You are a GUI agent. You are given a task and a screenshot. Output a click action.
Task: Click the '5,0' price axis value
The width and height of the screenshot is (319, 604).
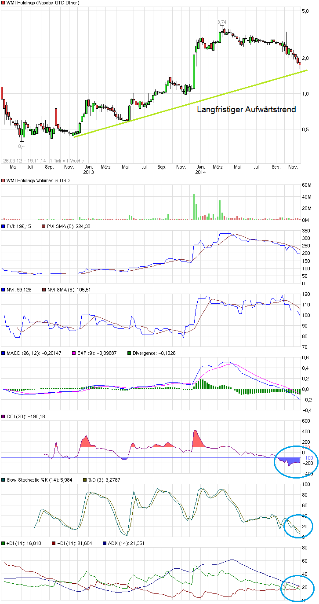(305, 11)
